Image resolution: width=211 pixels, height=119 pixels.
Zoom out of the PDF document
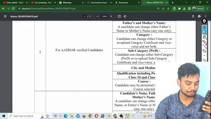click(98, 16)
